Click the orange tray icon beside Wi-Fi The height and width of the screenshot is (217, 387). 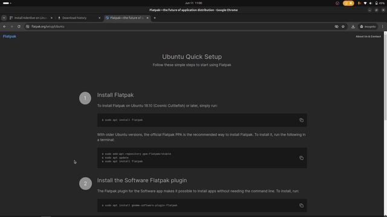coord(360,3)
